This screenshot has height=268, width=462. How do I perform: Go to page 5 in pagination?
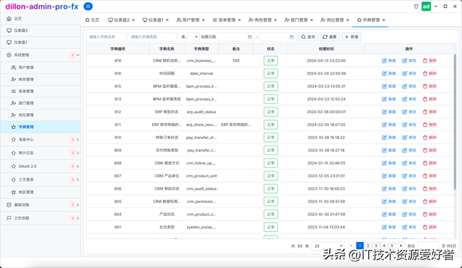392,246
